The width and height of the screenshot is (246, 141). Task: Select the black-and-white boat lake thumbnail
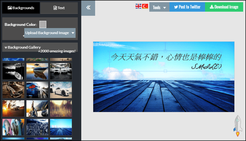(x=13, y=71)
